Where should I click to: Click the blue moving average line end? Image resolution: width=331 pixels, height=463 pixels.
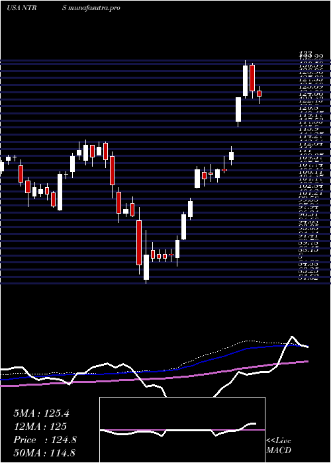tap(307, 346)
